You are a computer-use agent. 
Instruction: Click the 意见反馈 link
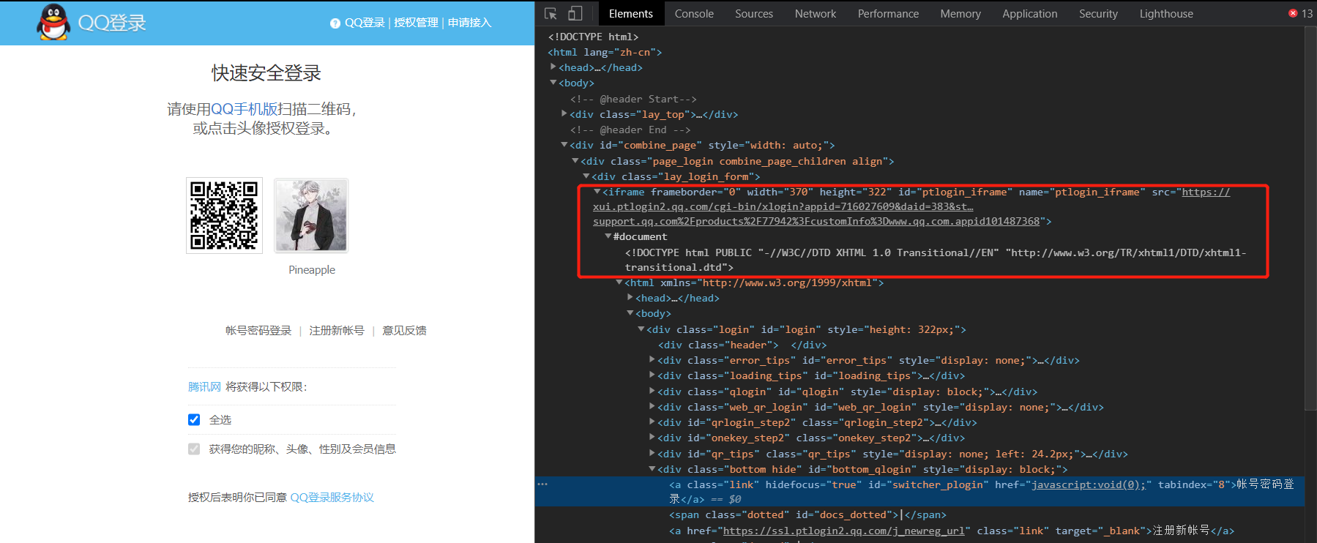coord(404,331)
